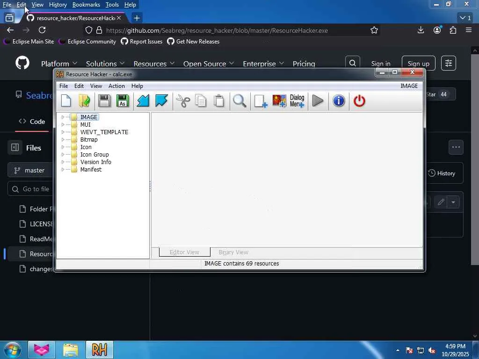Select the Version Info folder row
This screenshot has width=479, height=359.
(95, 162)
